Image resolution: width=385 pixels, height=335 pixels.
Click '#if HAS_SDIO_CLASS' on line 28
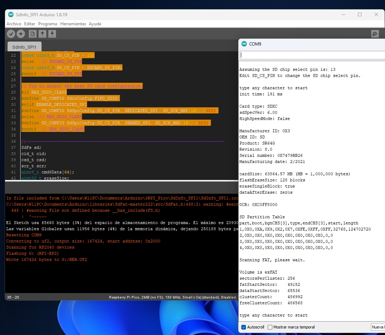pos(44,93)
